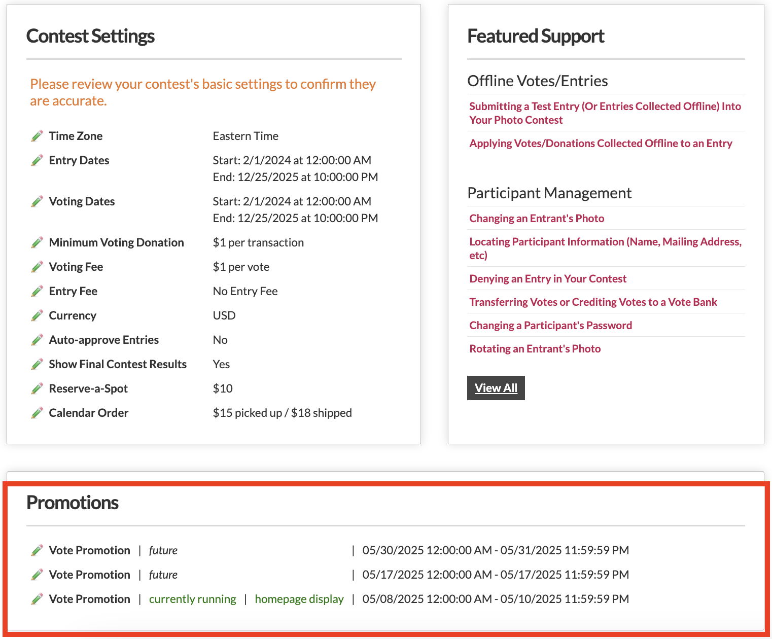
Task: Open Changing a Participant's Password link
Action: pos(550,325)
